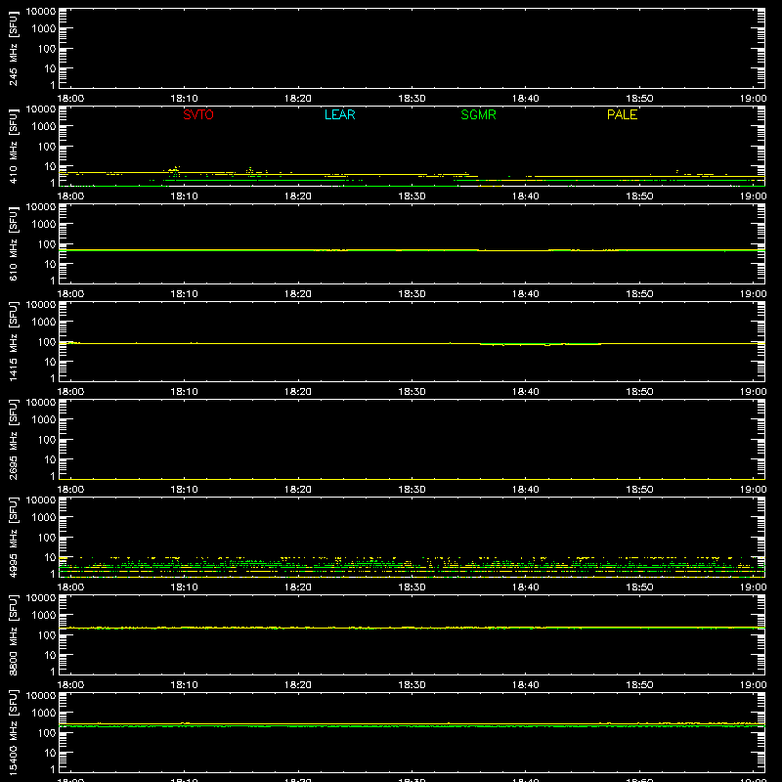Select the 2695 MHz [SFU] axis title
Image resolution: width=782 pixels, height=782 pixels.
pyautogui.click(x=14, y=439)
